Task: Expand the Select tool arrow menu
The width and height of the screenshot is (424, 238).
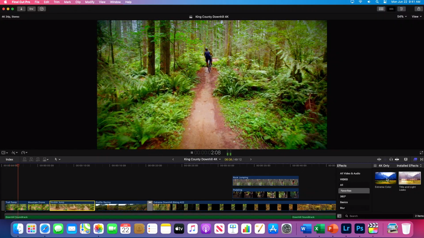Action: pos(57,159)
